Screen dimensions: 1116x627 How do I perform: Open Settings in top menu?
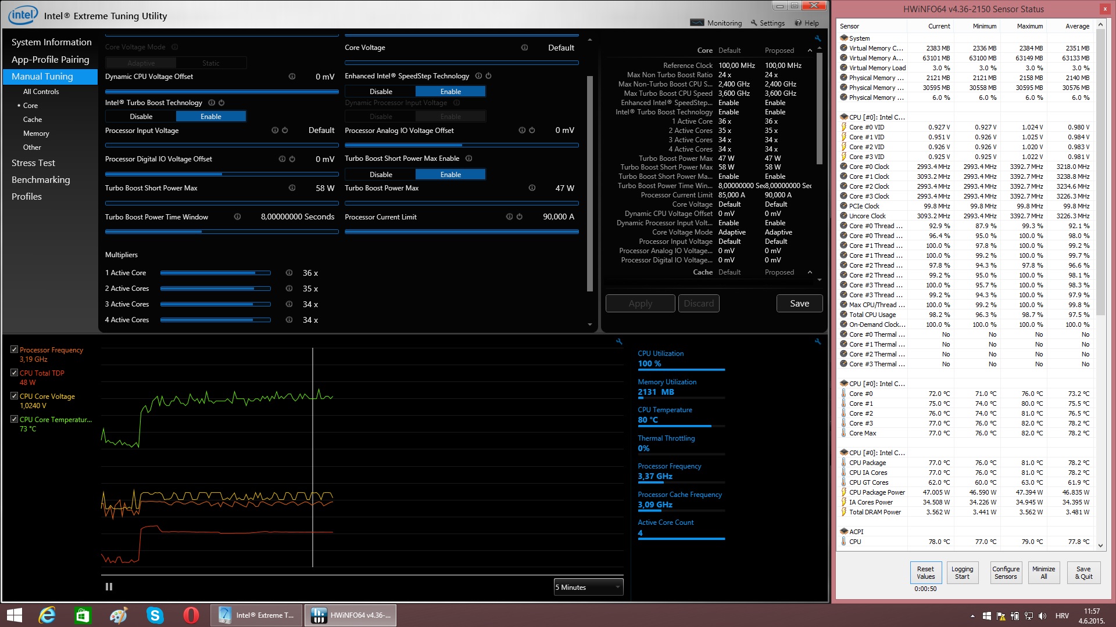pos(767,23)
